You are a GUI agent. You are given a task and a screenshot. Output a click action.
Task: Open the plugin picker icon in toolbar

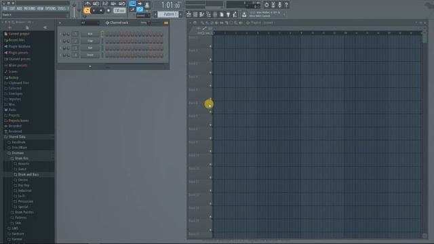pyautogui.click(x=229, y=14)
